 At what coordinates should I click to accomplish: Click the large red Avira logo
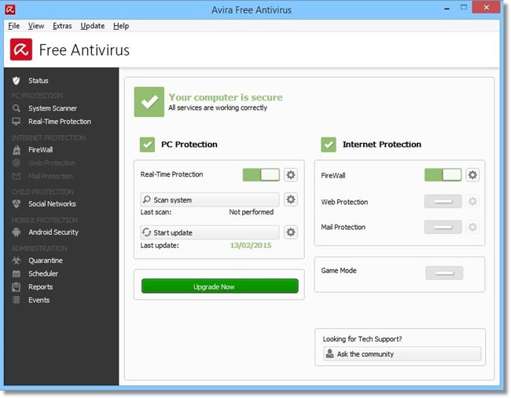coord(21,49)
